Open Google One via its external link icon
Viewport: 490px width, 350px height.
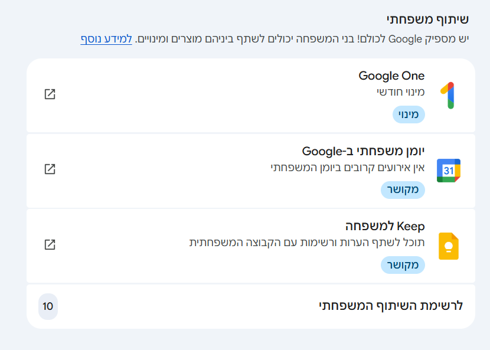coord(50,93)
